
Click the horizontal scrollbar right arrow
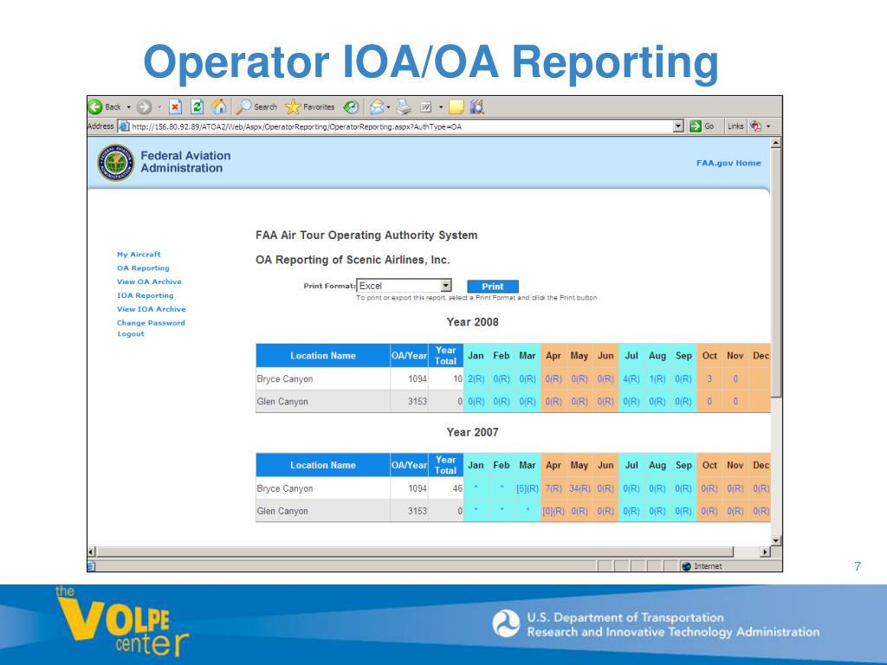click(766, 552)
